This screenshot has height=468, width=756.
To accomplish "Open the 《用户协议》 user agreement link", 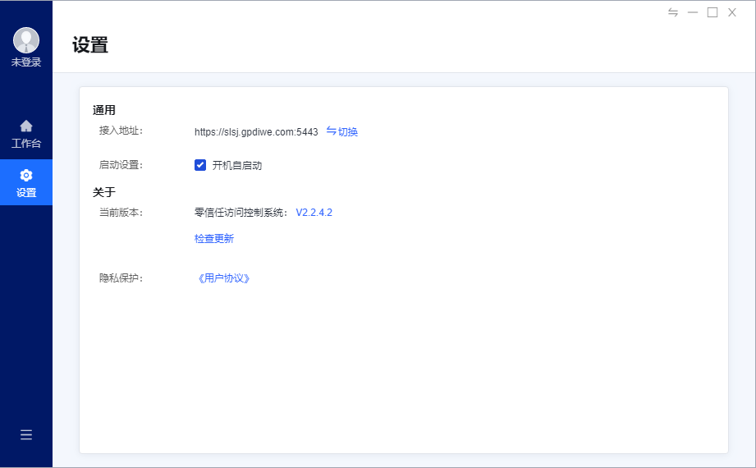I will 224,278.
